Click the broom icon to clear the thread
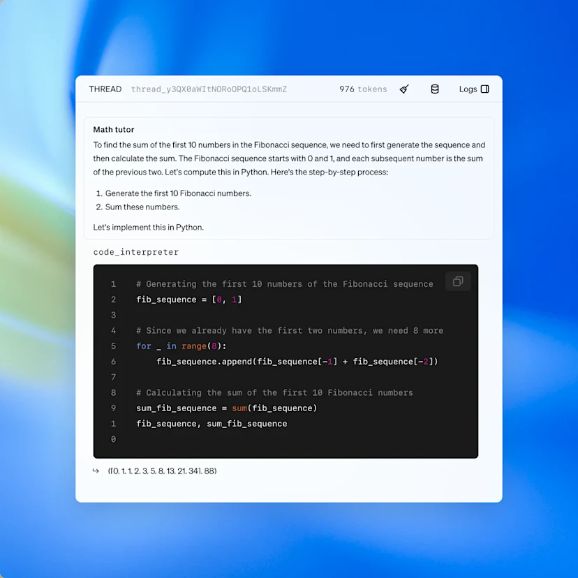Image resolution: width=578 pixels, height=578 pixels. click(403, 89)
